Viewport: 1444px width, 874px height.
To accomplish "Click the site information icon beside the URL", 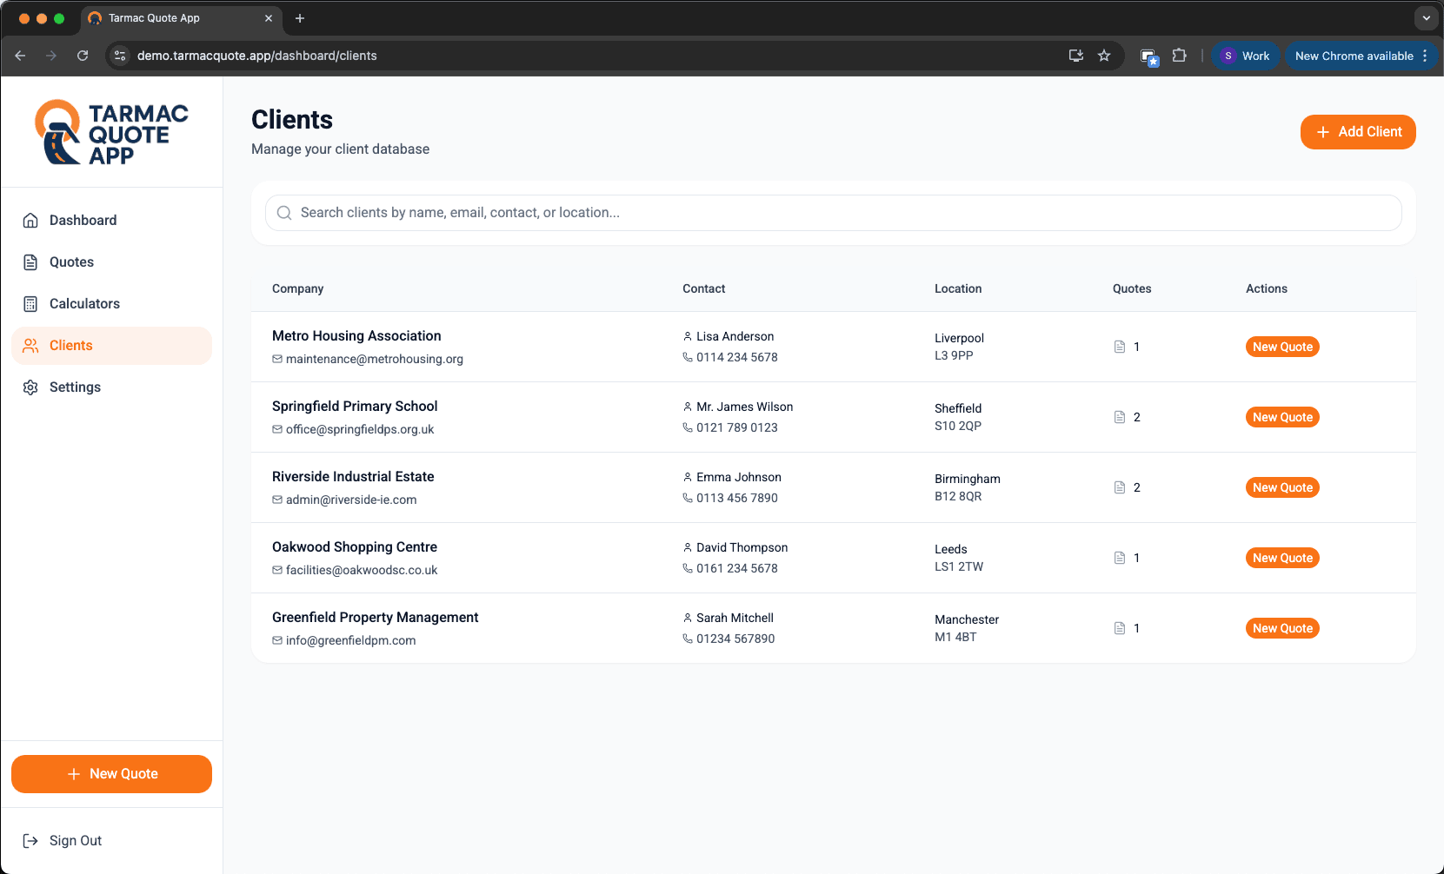I will pyautogui.click(x=121, y=56).
